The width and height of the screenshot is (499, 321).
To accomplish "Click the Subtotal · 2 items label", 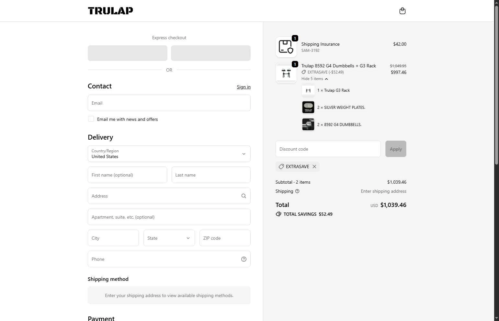I will pos(293,182).
